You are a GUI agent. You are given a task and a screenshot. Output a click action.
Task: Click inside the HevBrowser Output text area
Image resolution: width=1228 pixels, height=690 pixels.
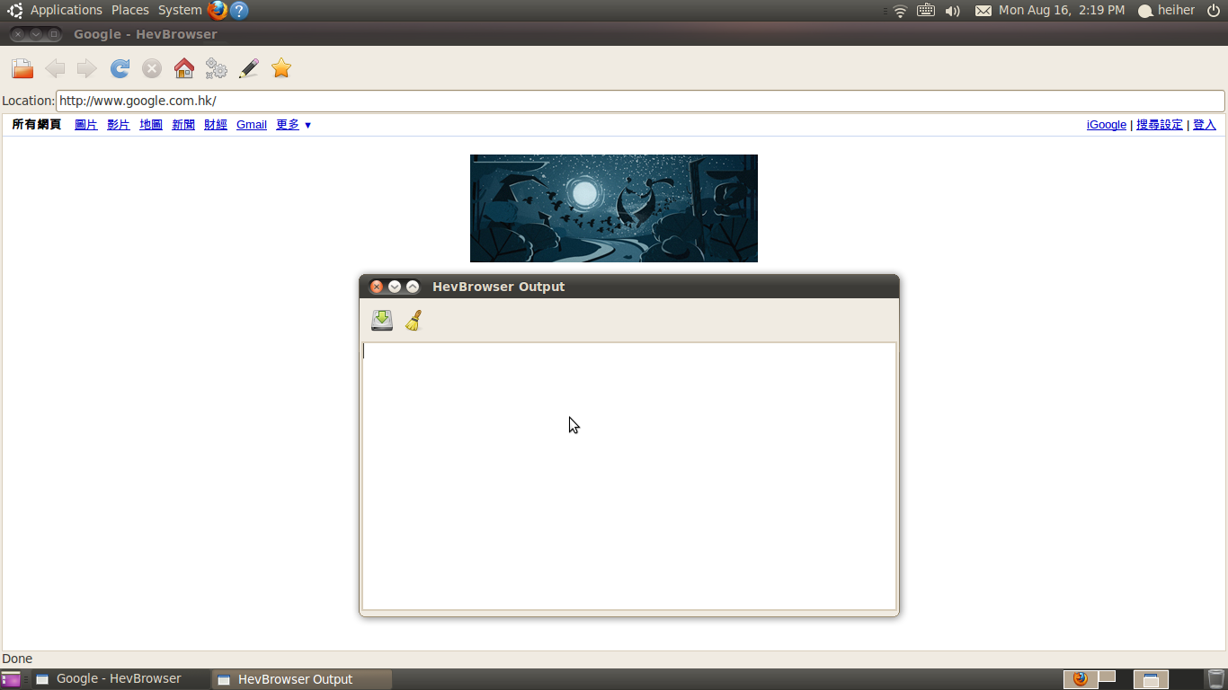pyautogui.click(x=629, y=475)
